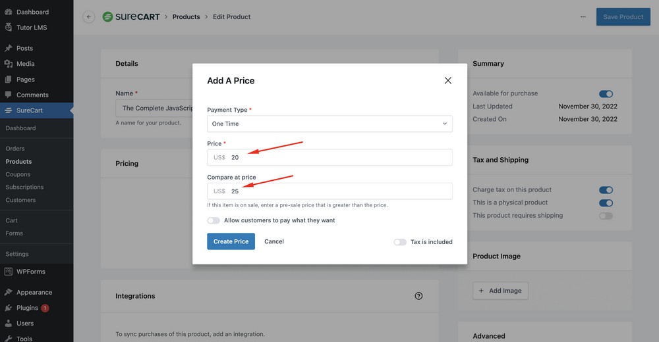Toggle Allow customers to pay what they want
The height and width of the screenshot is (342, 659).
click(x=214, y=220)
